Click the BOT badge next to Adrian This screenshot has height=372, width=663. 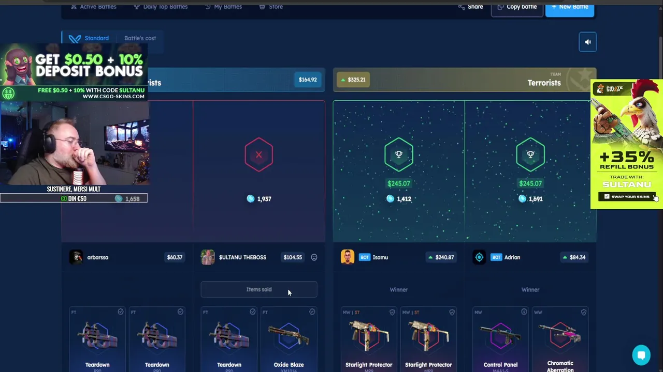pyautogui.click(x=496, y=257)
